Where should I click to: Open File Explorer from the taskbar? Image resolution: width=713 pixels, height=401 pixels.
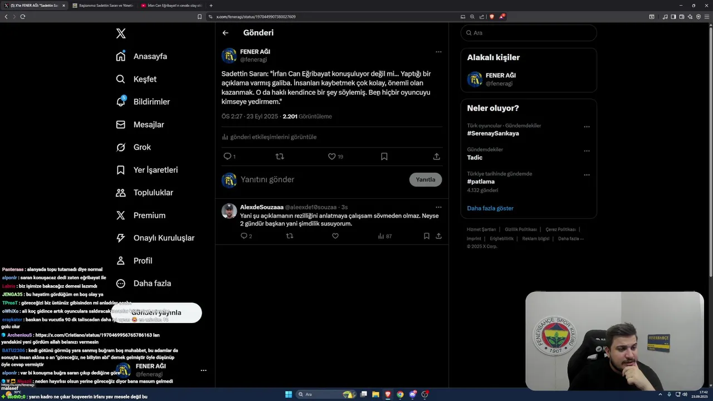pyautogui.click(x=375, y=394)
